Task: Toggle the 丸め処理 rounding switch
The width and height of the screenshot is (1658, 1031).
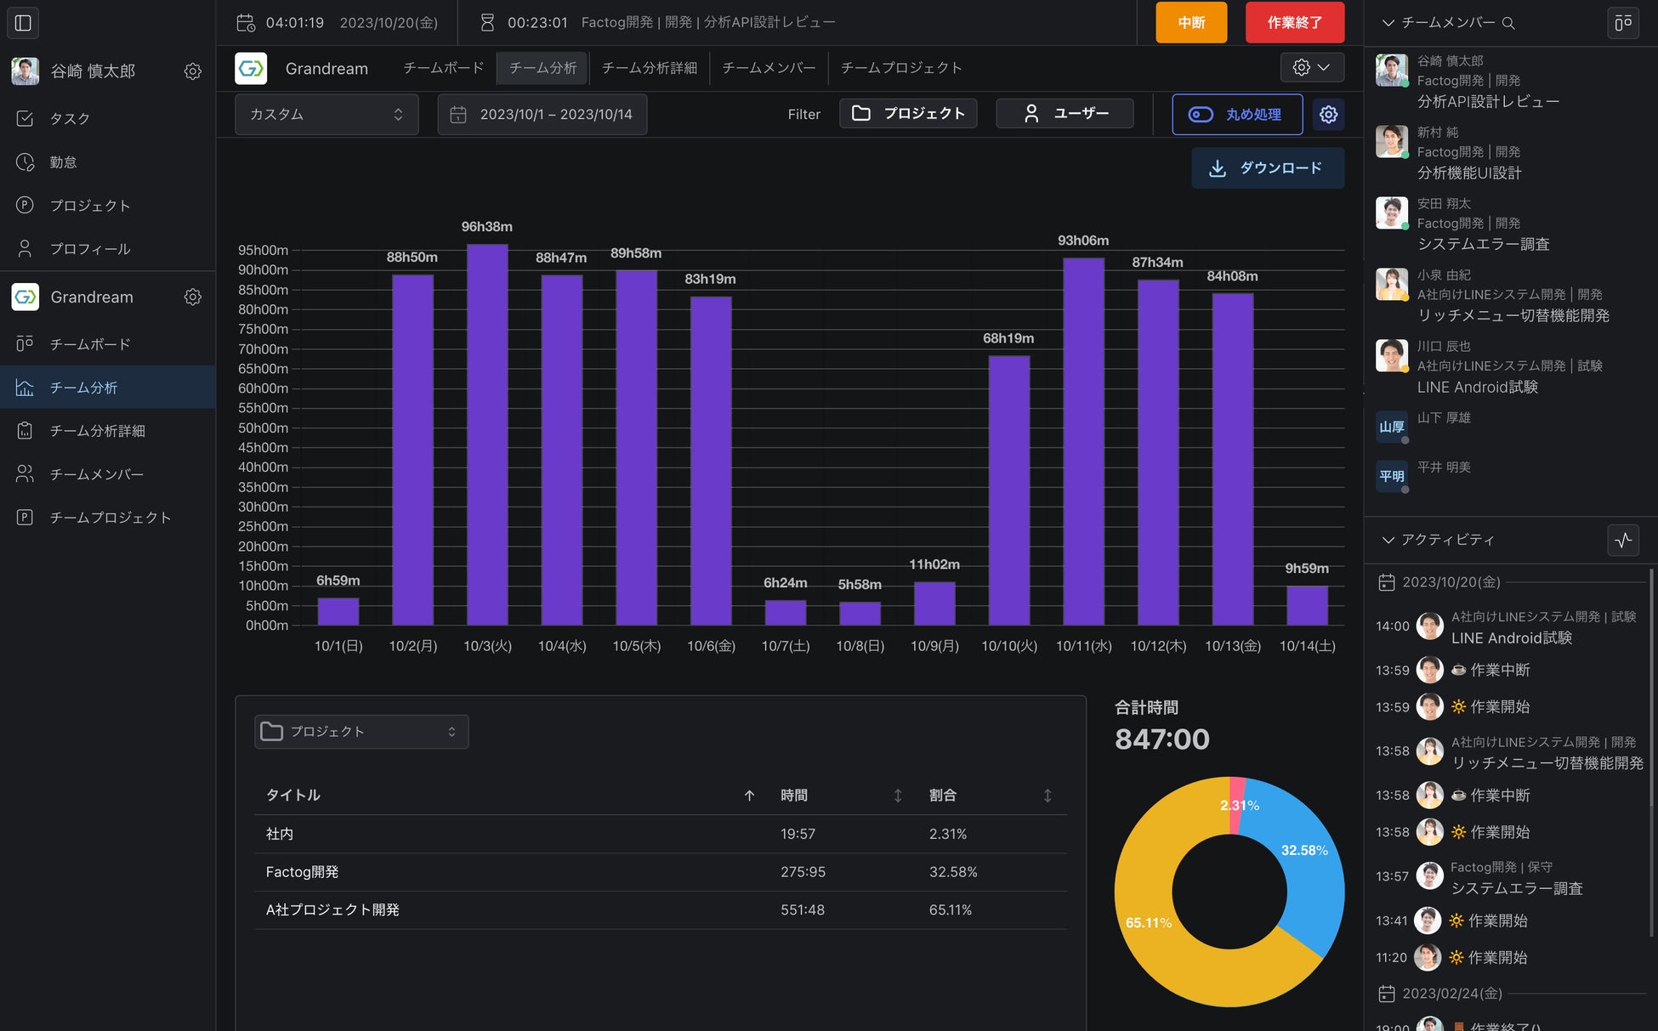Action: (x=1201, y=114)
